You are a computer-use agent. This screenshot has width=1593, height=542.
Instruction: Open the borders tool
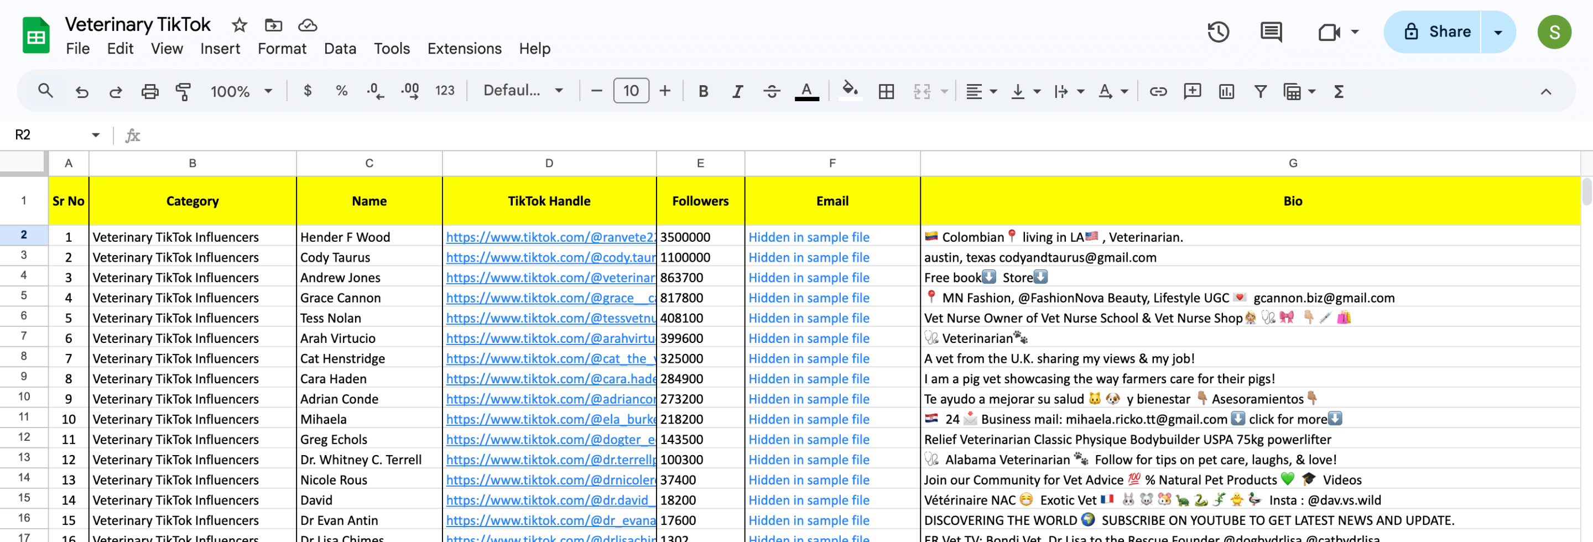tap(886, 91)
